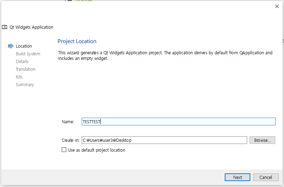Click the Create in: label
This screenshot has width=284, height=187.
click(x=70, y=140)
